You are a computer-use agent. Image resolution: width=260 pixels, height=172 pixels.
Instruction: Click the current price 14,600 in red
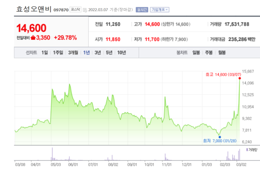(31, 28)
